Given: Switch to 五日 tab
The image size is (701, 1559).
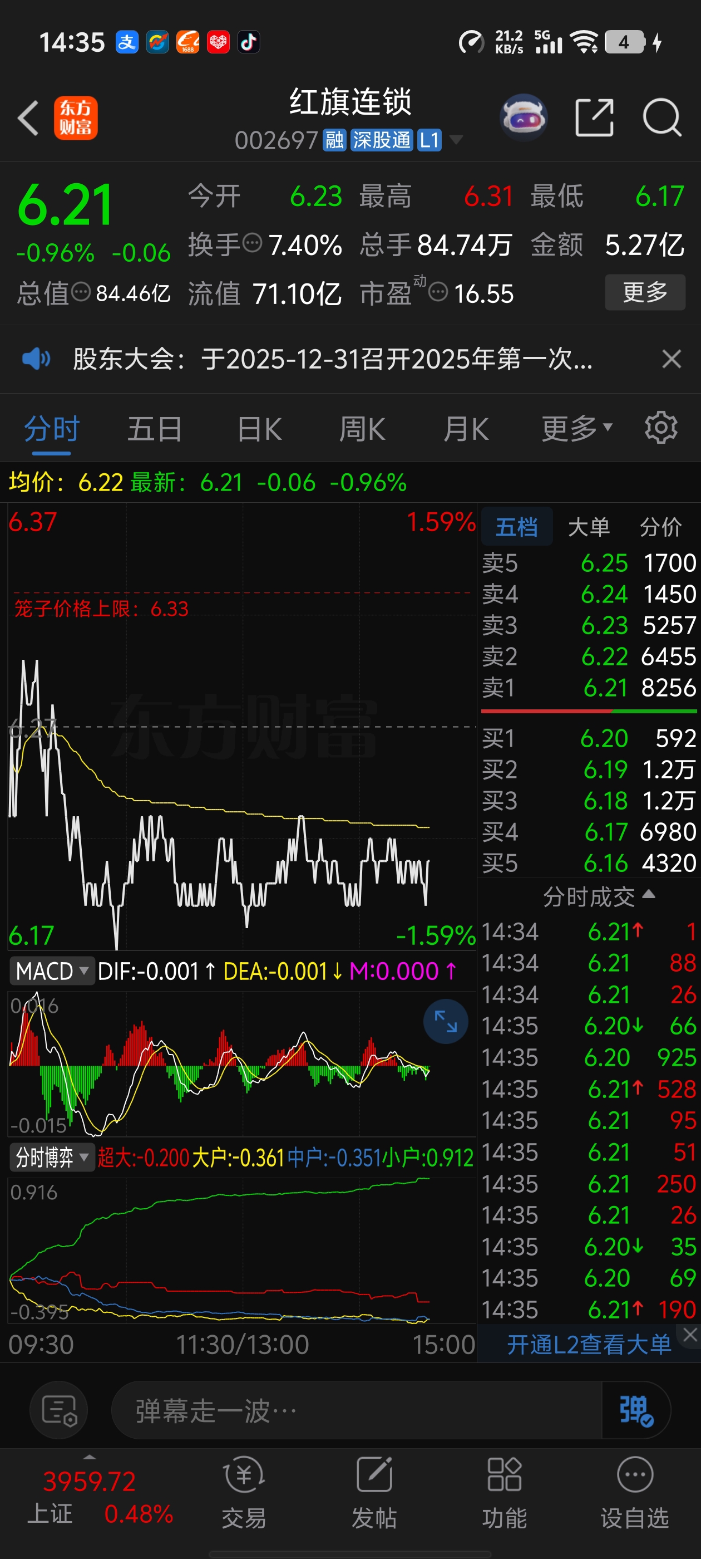Looking at the screenshot, I should click(155, 429).
